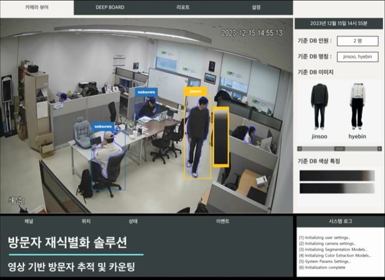Click the log line Initializing Color Extraction Models
Viewport: 385px width, 280px height.
pyautogui.click(x=335, y=255)
